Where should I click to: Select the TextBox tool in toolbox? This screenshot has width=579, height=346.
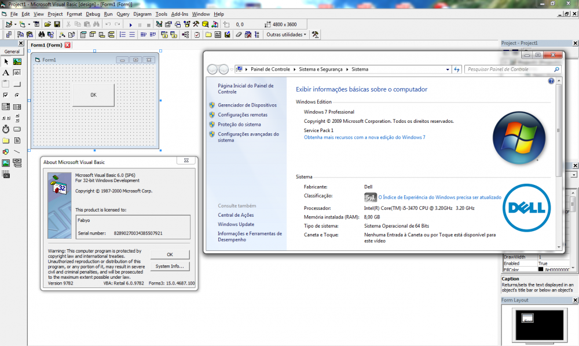click(17, 73)
